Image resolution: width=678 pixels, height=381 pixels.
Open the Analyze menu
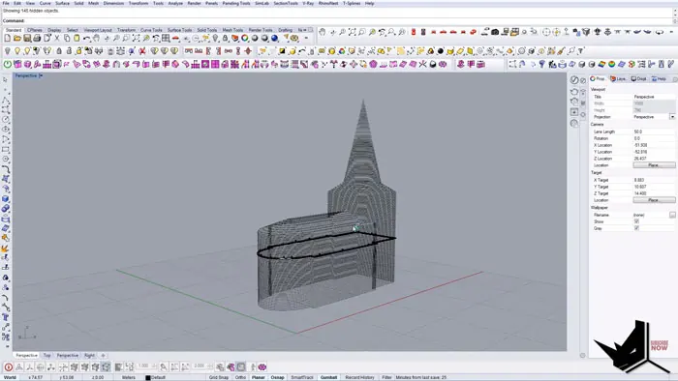tap(175, 3)
